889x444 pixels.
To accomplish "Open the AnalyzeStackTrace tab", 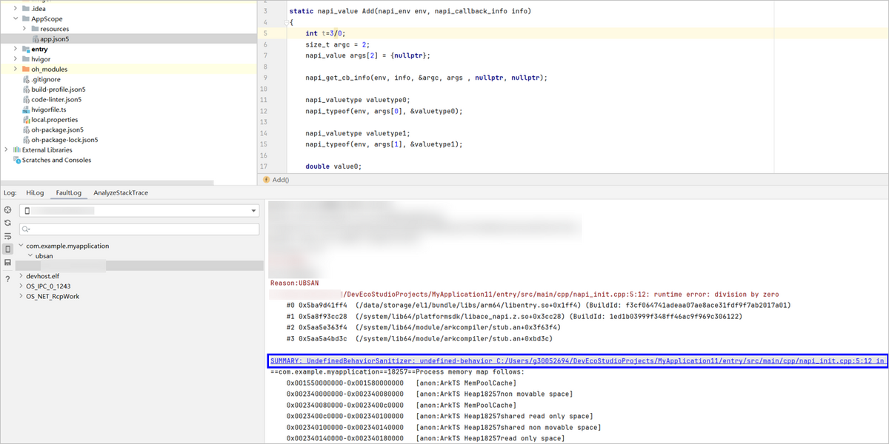I will (x=120, y=192).
